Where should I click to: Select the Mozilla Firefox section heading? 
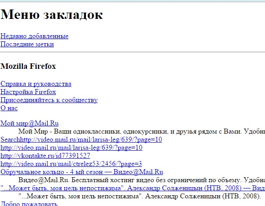(x=28, y=66)
